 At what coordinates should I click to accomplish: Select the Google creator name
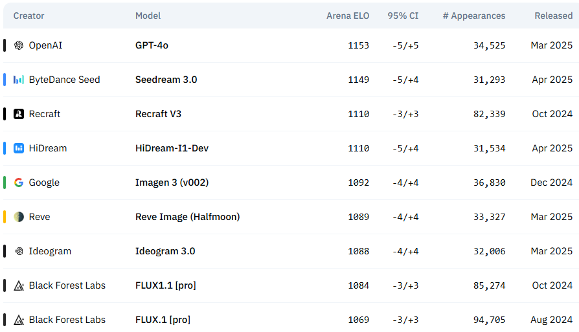44,183
